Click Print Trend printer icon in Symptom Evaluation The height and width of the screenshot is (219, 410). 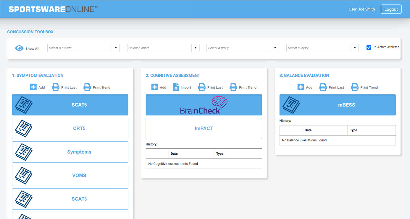[87, 87]
